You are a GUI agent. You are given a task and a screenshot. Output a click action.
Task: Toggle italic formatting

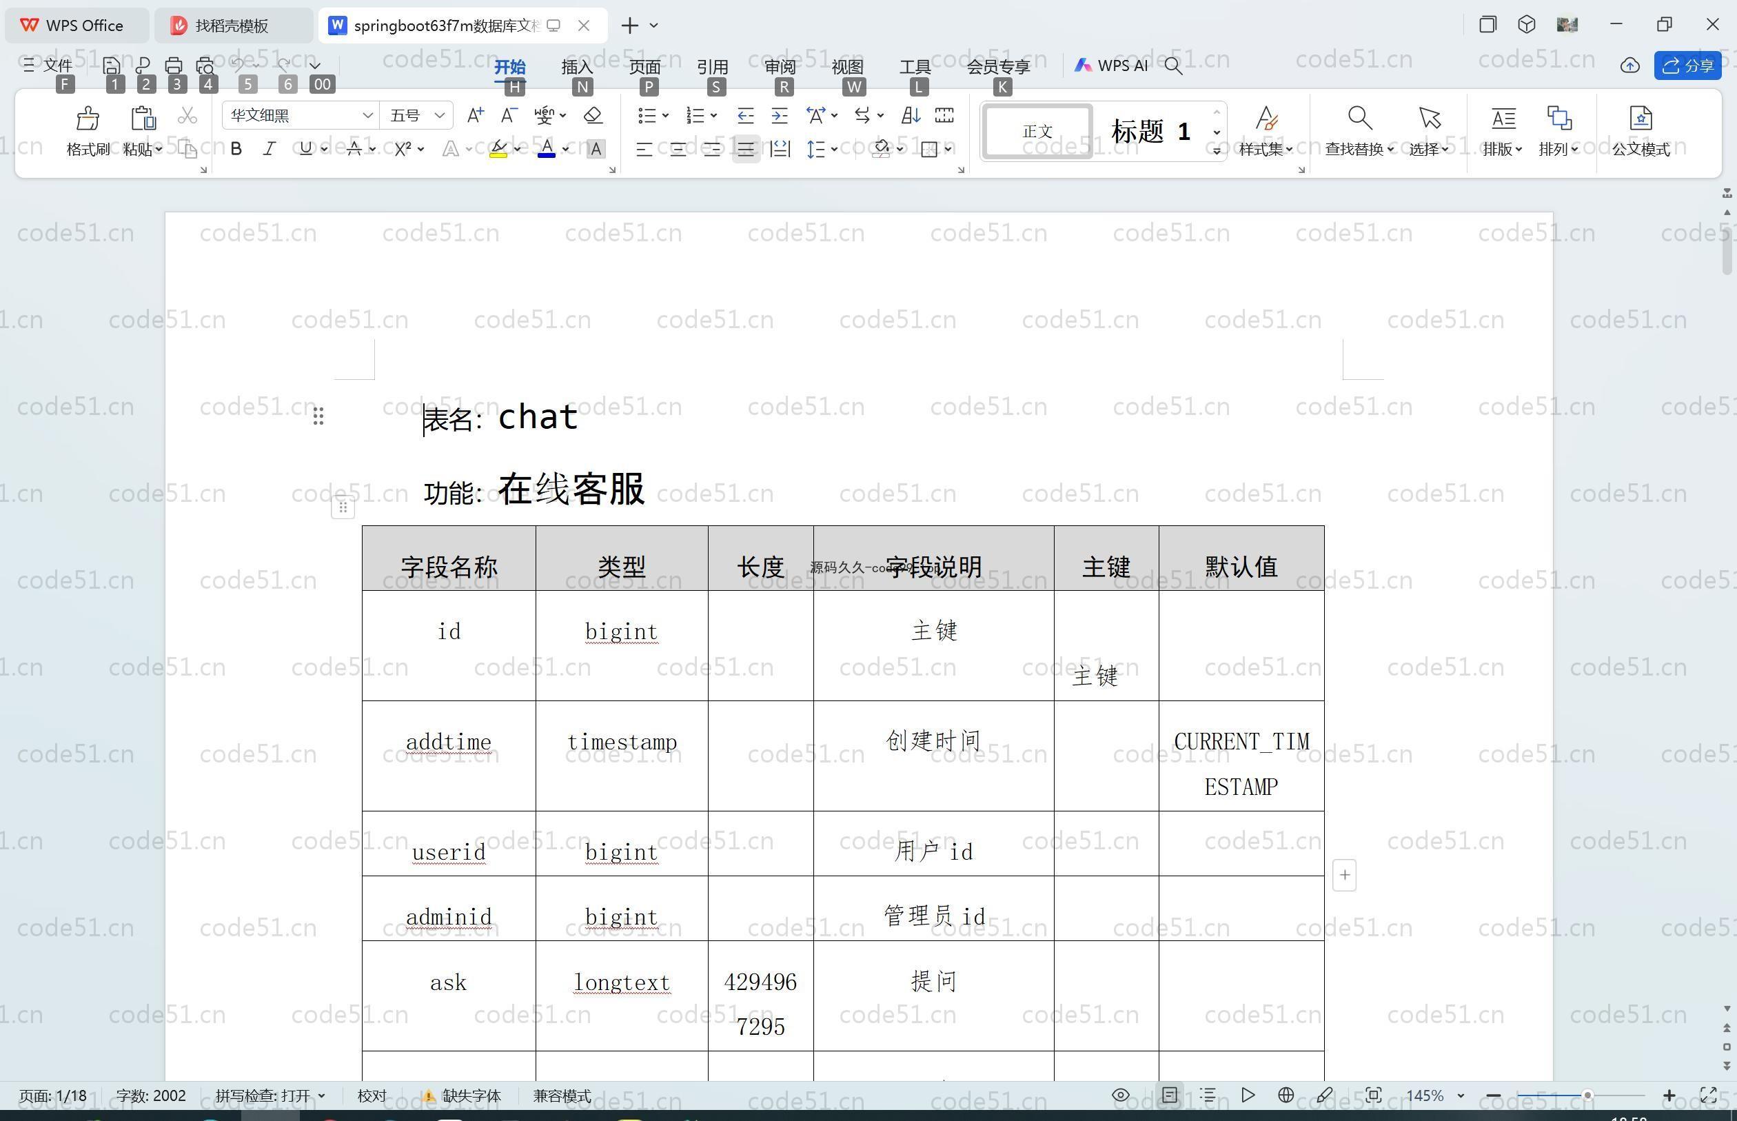(270, 149)
